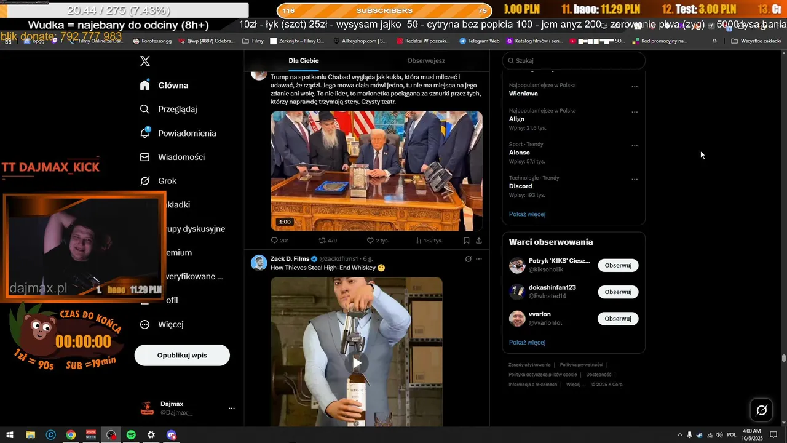Click Pokaż więcej under Warci obserwowania
This screenshot has height=443, width=787.
(x=527, y=342)
